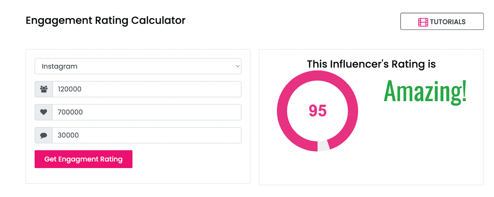Click the followers group icon

[x=44, y=89]
